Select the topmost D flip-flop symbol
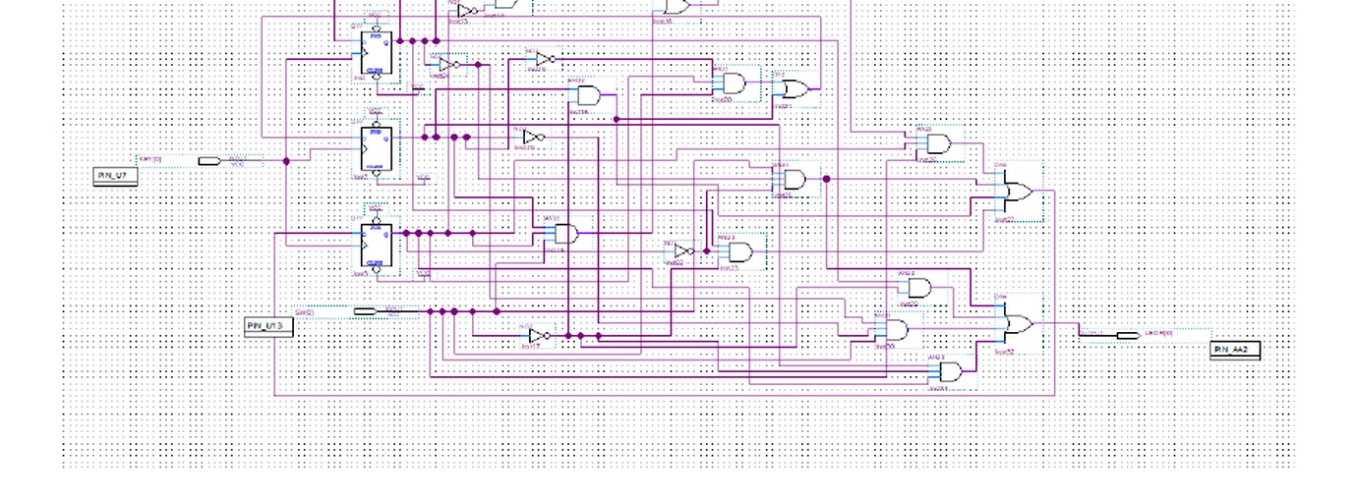This screenshot has width=1355, height=499. click(377, 53)
